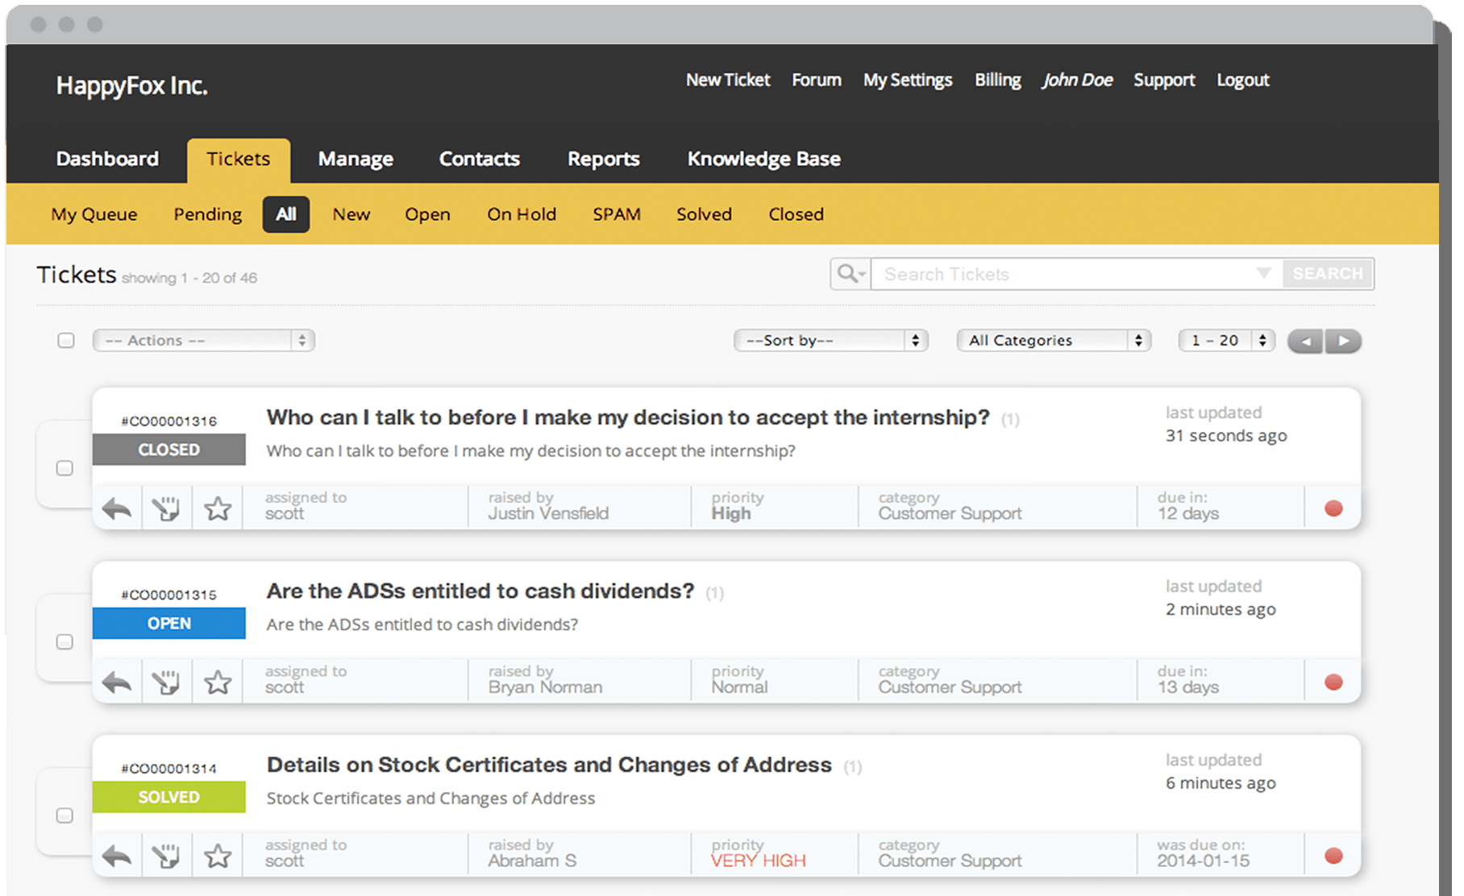Star ticket #CO00001314

pyautogui.click(x=218, y=856)
